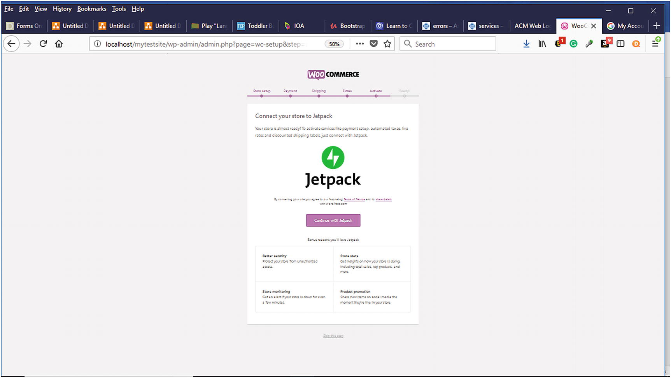The image size is (671, 378).
Task: Click the Grammarly extension icon
Action: pos(573,44)
